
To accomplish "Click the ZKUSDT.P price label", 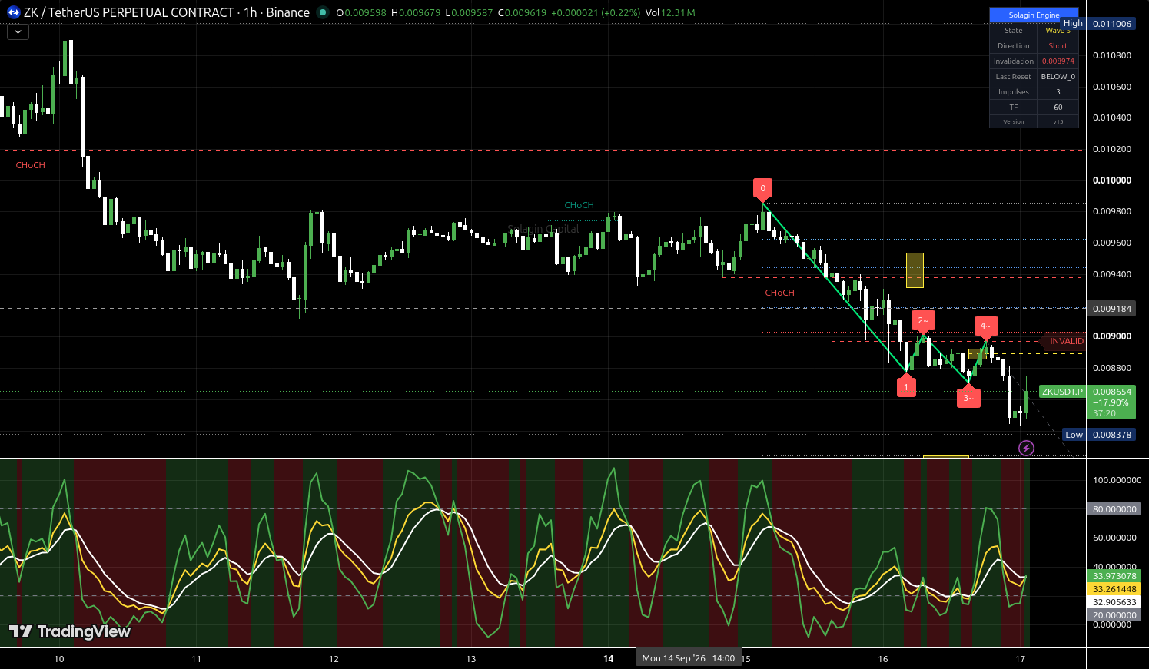I will [x=1062, y=392].
